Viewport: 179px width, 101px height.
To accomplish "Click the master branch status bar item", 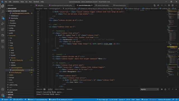I will (5, 100).
